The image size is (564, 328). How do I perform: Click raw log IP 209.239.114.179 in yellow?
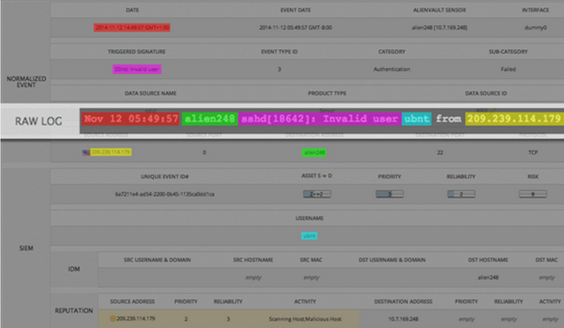(x=514, y=119)
